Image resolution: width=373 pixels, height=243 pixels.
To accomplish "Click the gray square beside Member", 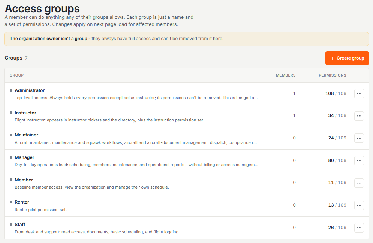I will (11, 180).
